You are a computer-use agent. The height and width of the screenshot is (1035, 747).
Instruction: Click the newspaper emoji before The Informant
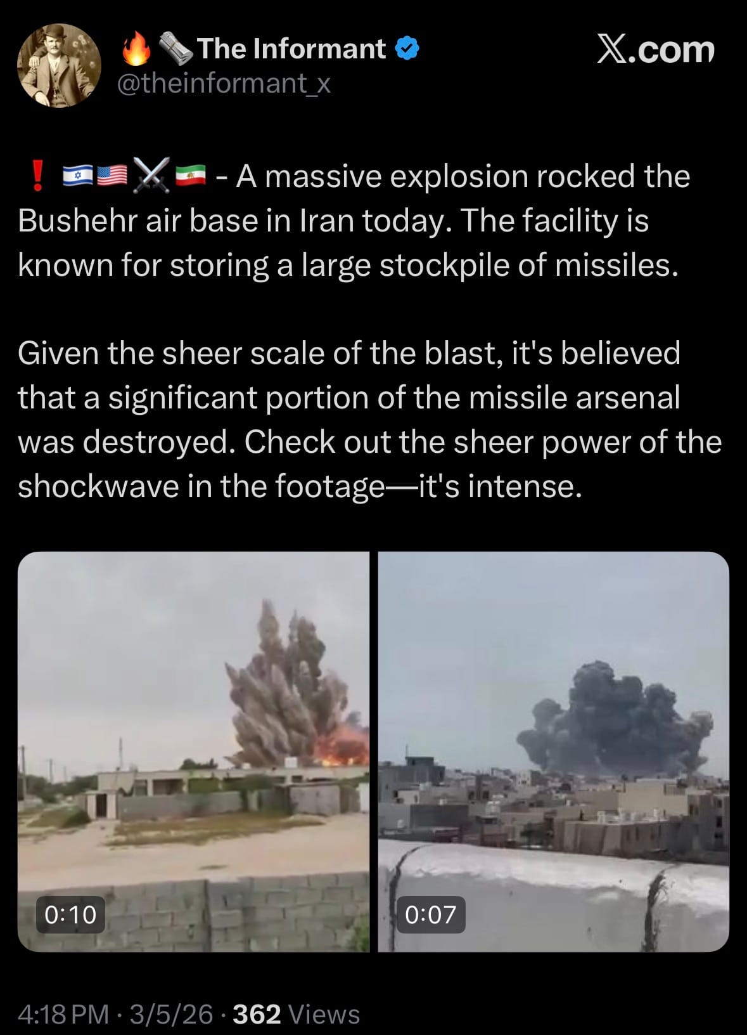coord(175,49)
